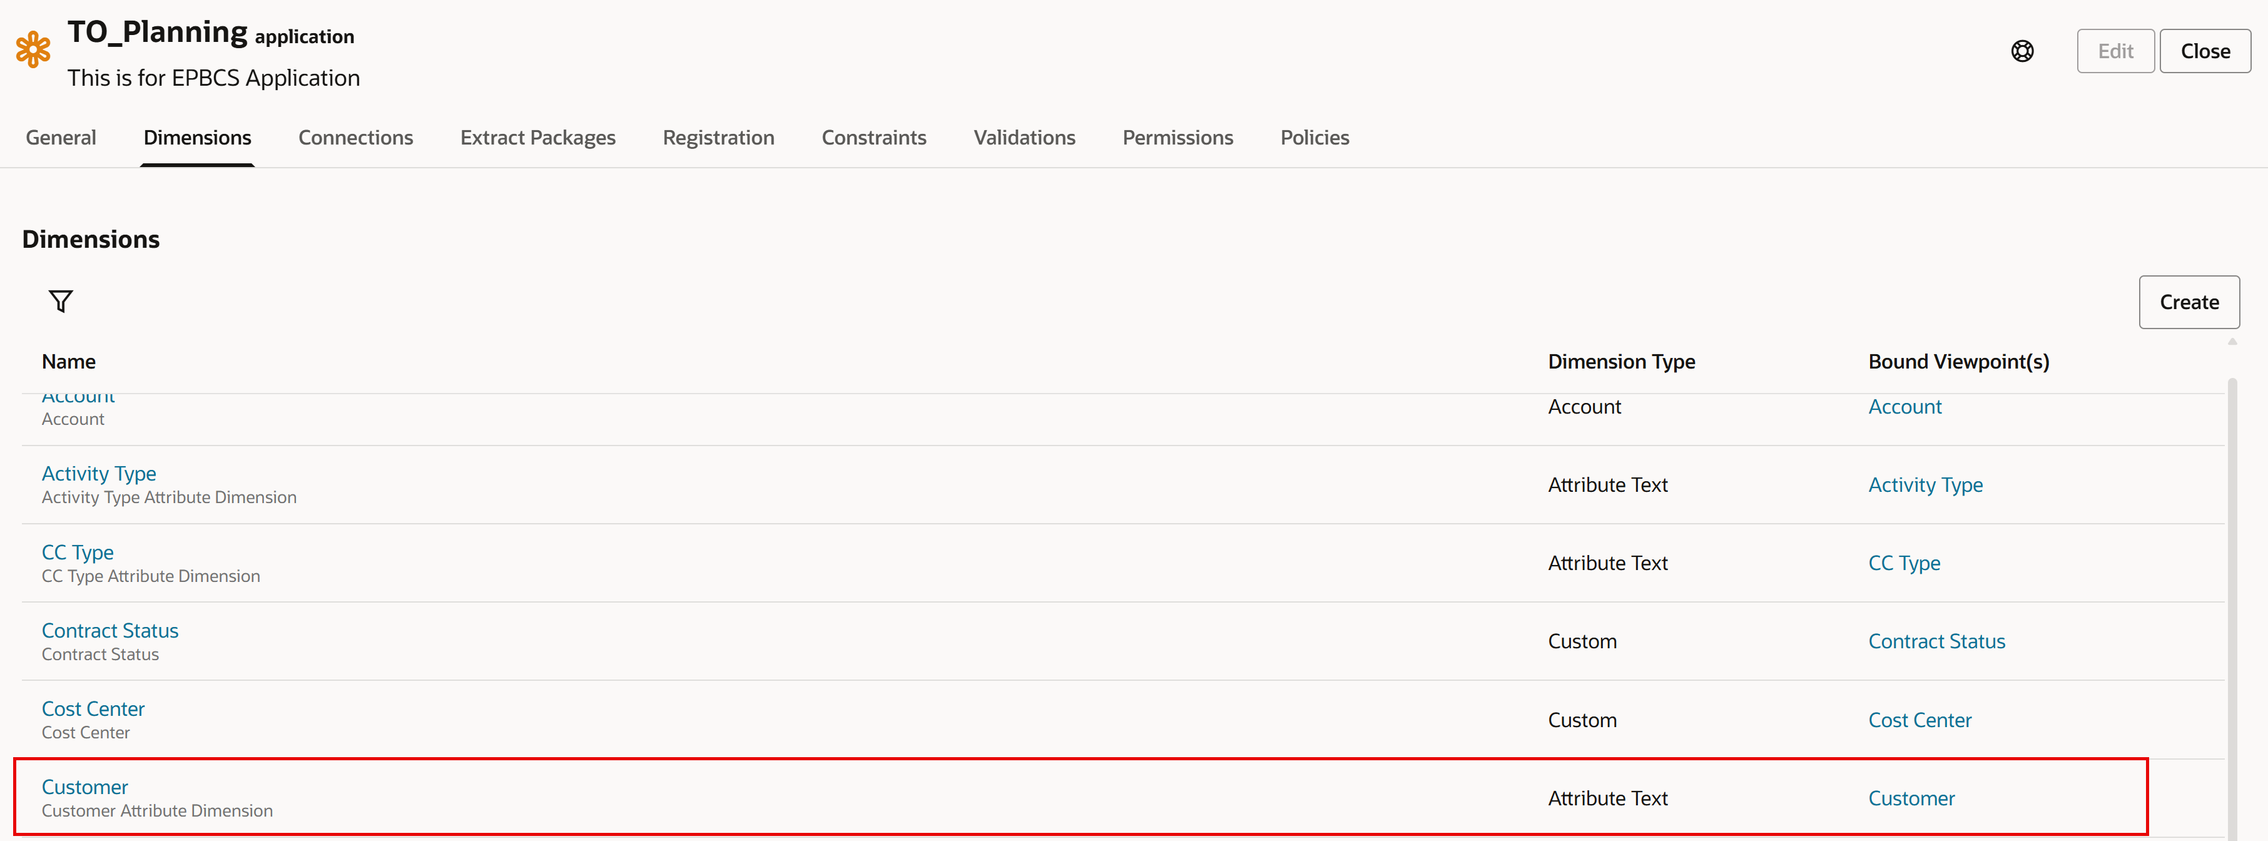Select the Dimensions tab
The height and width of the screenshot is (841, 2268).
(x=197, y=138)
